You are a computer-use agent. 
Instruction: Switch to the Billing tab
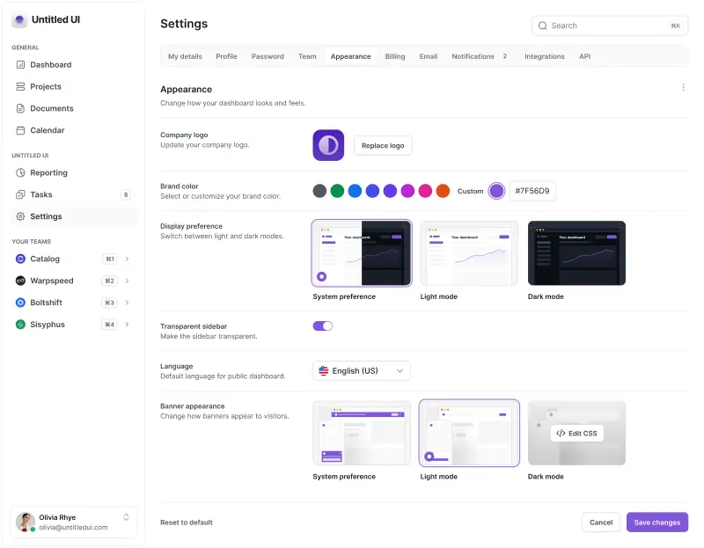click(394, 55)
